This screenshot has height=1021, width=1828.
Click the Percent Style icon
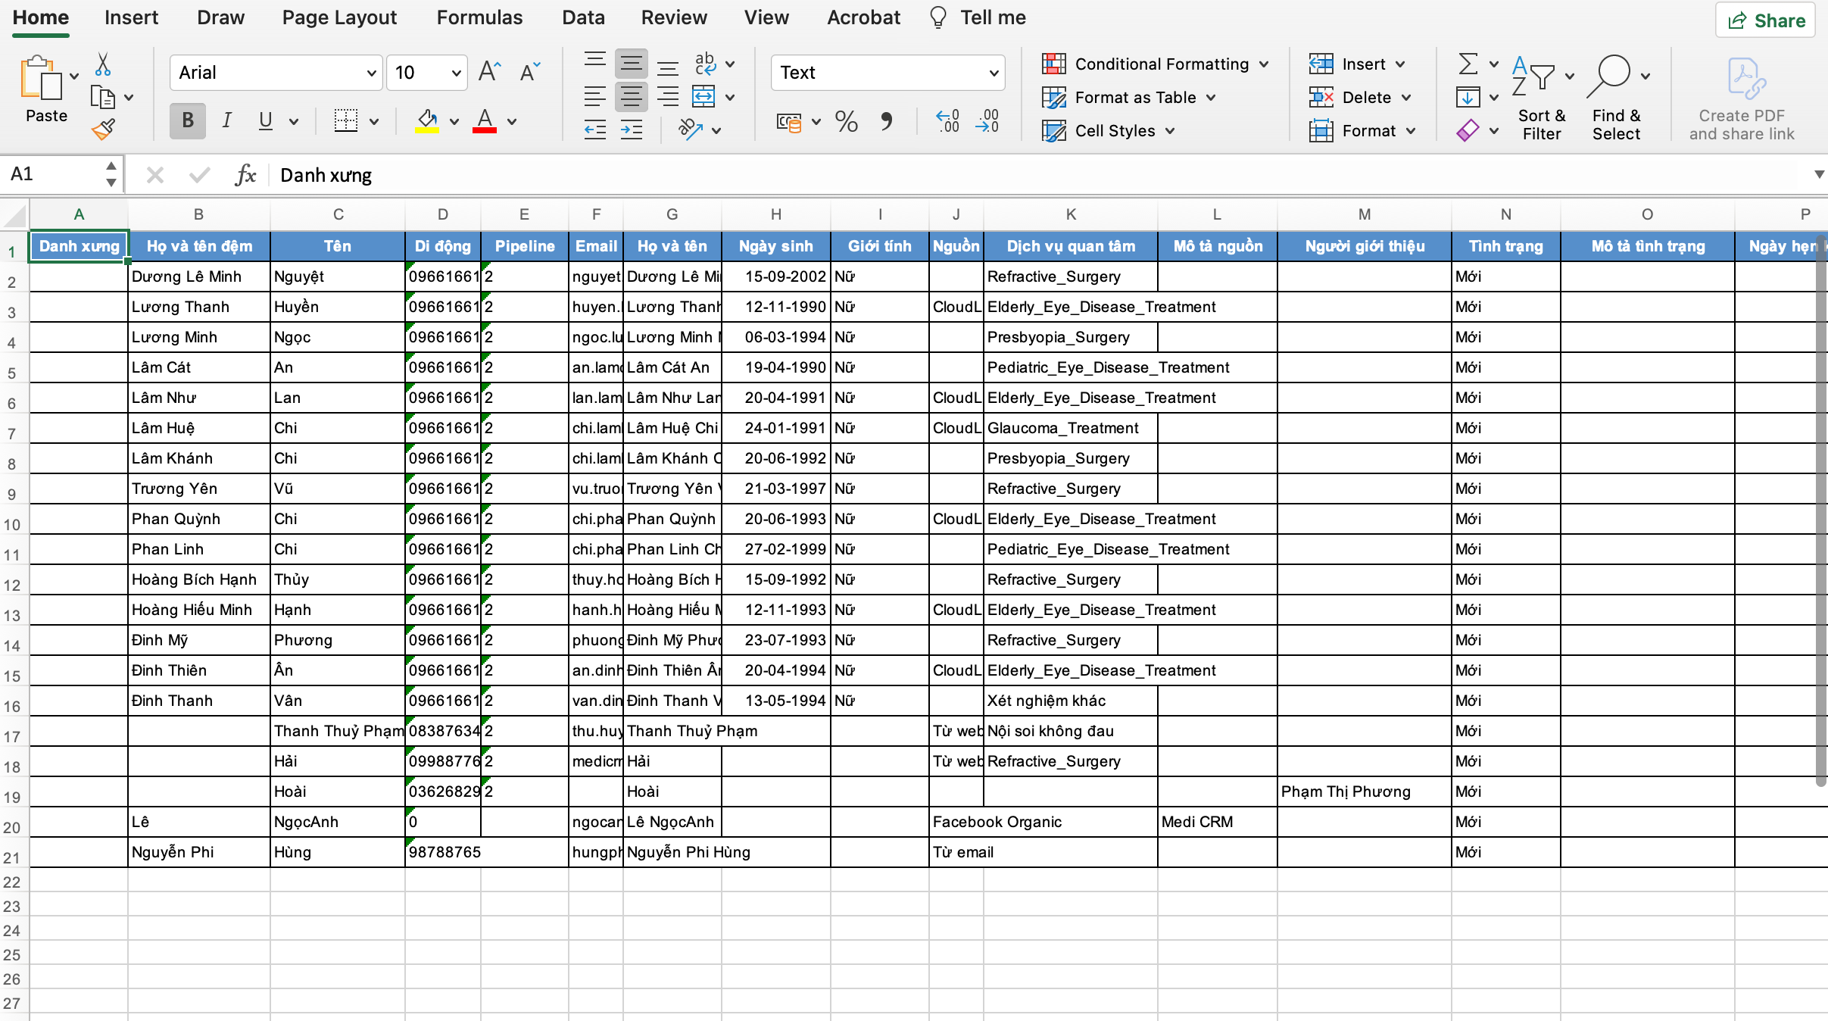(846, 121)
